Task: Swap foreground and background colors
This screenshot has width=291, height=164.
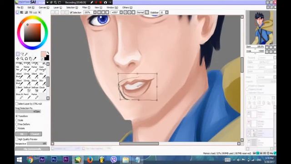Action: (x=48, y=53)
